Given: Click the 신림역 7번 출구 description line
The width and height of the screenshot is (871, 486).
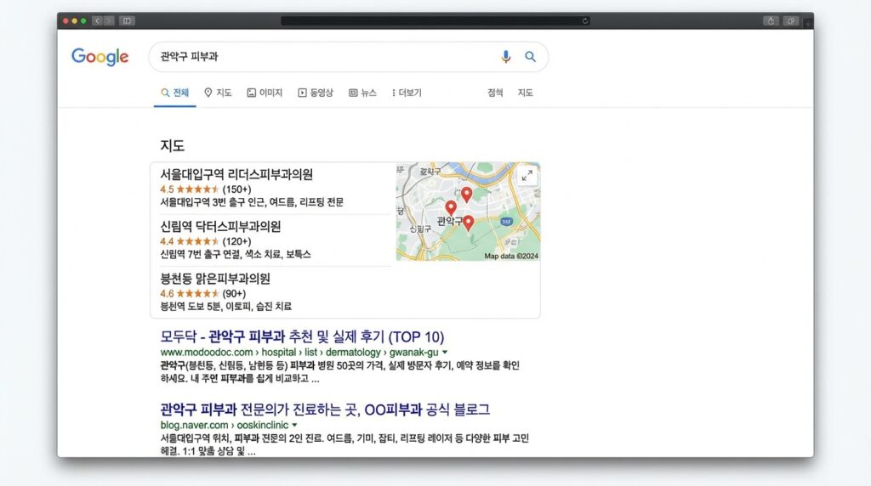Looking at the screenshot, I should pos(236,254).
